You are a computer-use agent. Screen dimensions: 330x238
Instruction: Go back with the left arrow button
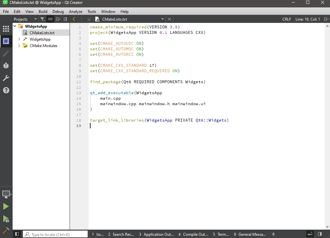pyautogui.click(x=74, y=19)
